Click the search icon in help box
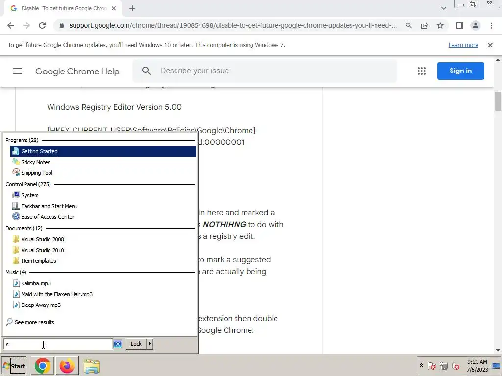The image size is (502, 376). (x=146, y=71)
